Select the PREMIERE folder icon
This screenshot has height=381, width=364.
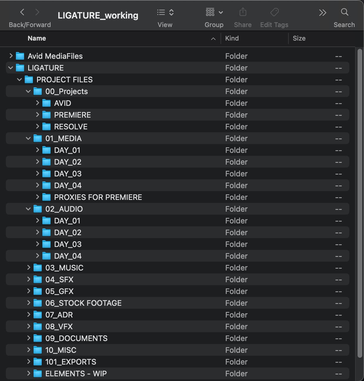pos(46,115)
